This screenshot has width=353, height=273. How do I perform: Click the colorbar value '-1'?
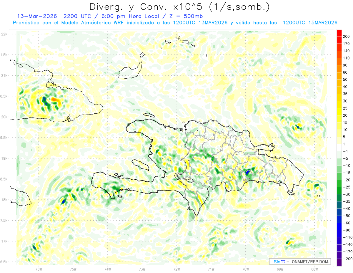tap(346, 151)
